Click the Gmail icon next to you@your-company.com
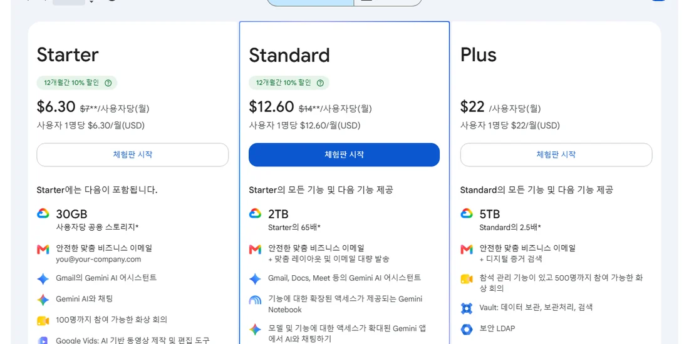689x344 pixels. [x=43, y=250]
